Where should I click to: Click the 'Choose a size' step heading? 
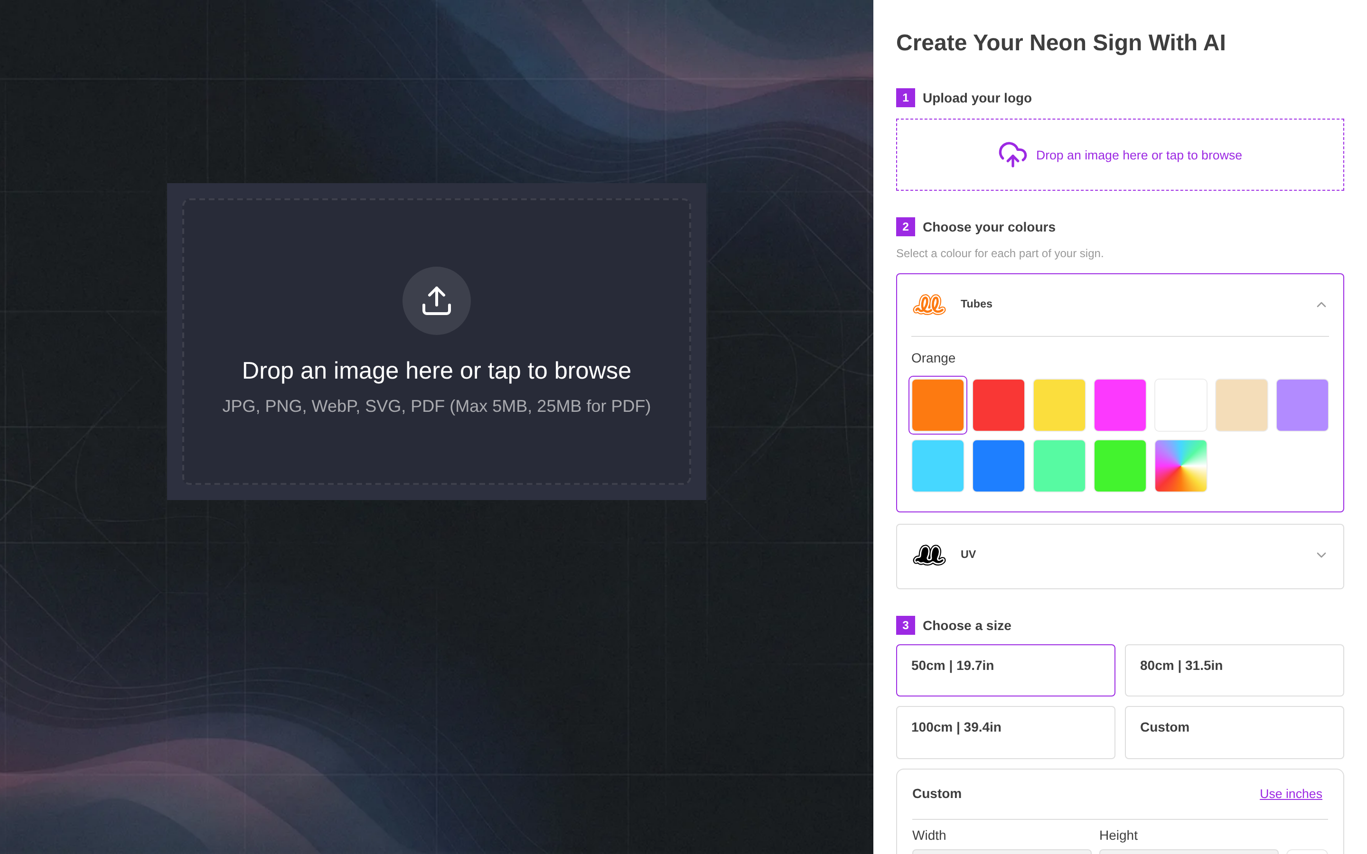coord(966,626)
